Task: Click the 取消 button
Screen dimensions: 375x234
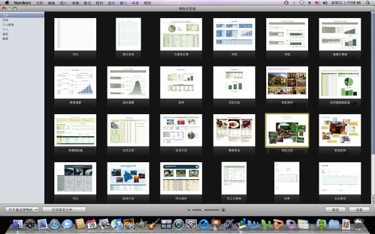Action: pyautogui.click(x=335, y=210)
